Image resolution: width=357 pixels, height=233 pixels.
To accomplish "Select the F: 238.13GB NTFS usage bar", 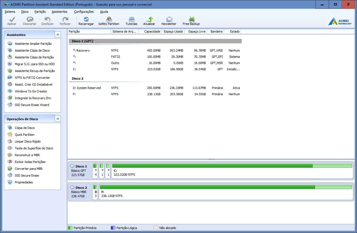I will coord(226,187).
